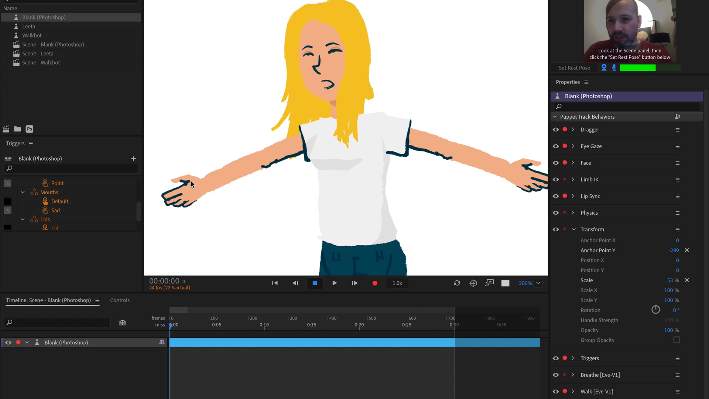Click the stopwatch icon next to Rotation
709x399 pixels.
[655, 310]
